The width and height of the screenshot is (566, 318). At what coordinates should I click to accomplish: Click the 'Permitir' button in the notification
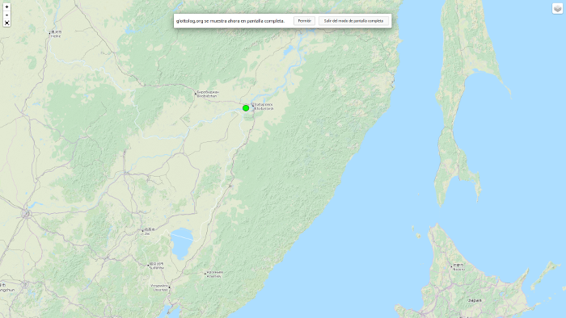click(304, 21)
